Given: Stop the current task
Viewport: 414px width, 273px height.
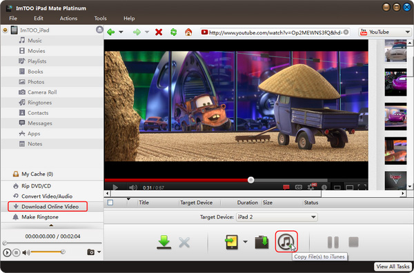Looking at the screenshot, I should [x=353, y=242].
